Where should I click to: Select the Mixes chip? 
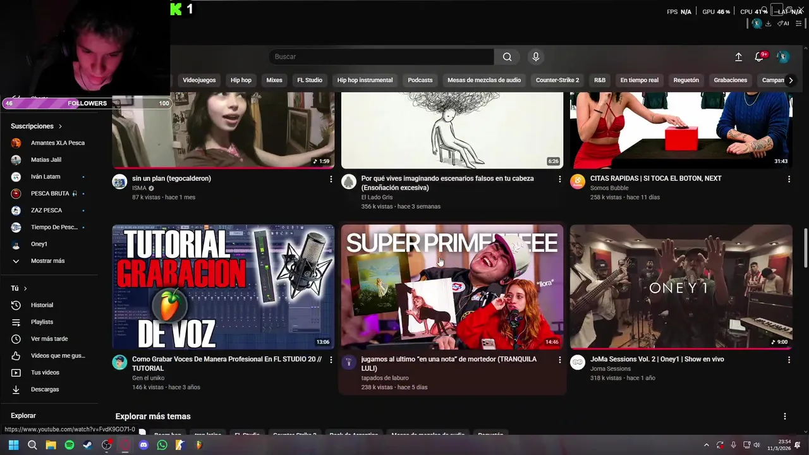tap(274, 80)
